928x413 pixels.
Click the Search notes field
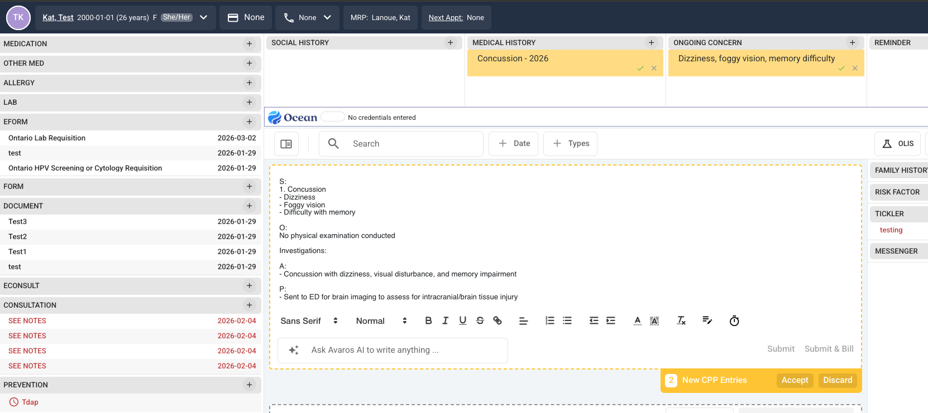pyautogui.click(x=401, y=144)
